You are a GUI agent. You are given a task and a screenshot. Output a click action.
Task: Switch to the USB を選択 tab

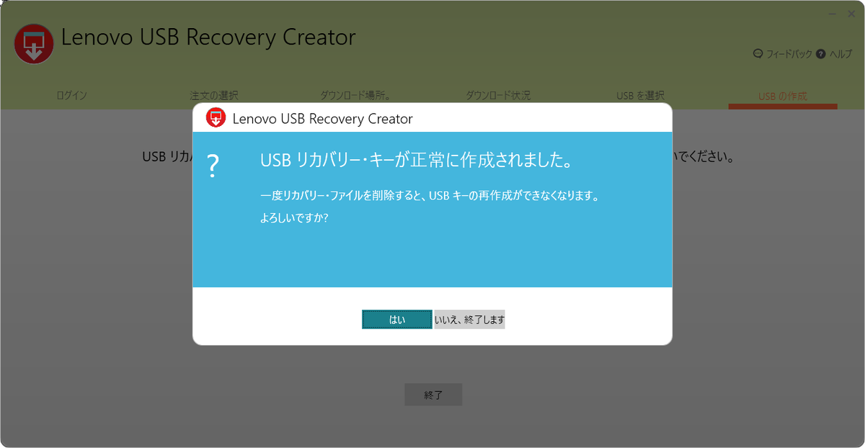click(640, 95)
